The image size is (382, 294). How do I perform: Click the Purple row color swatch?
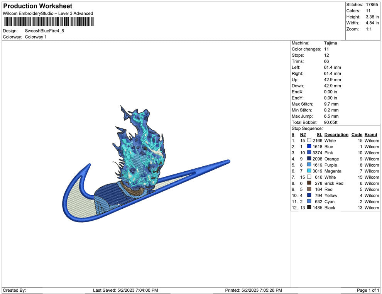pyautogui.click(x=309, y=165)
